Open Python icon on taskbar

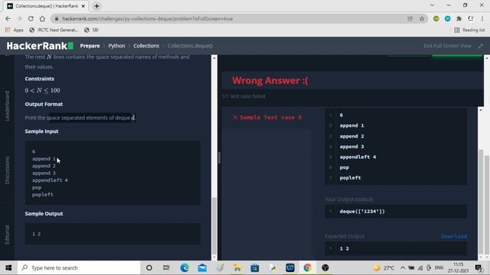pos(273,268)
